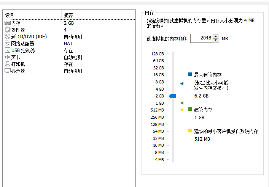The height and width of the screenshot is (187, 269).
Task: Select the 声卡 device row
Action: tap(69, 57)
